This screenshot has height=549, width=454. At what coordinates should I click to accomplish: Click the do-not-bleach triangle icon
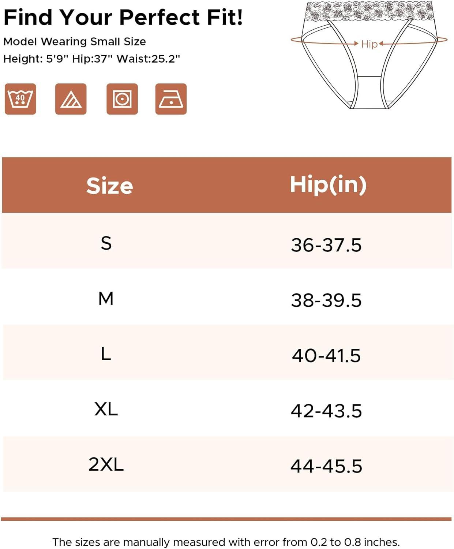pyautogui.click(x=71, y=99)
